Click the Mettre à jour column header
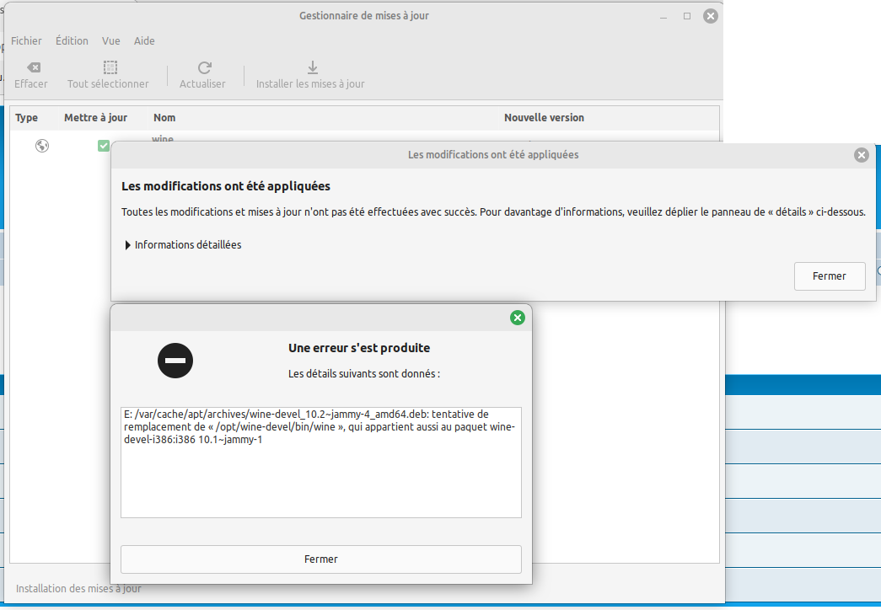Screen dimensions: 881x610 (95, 118)
